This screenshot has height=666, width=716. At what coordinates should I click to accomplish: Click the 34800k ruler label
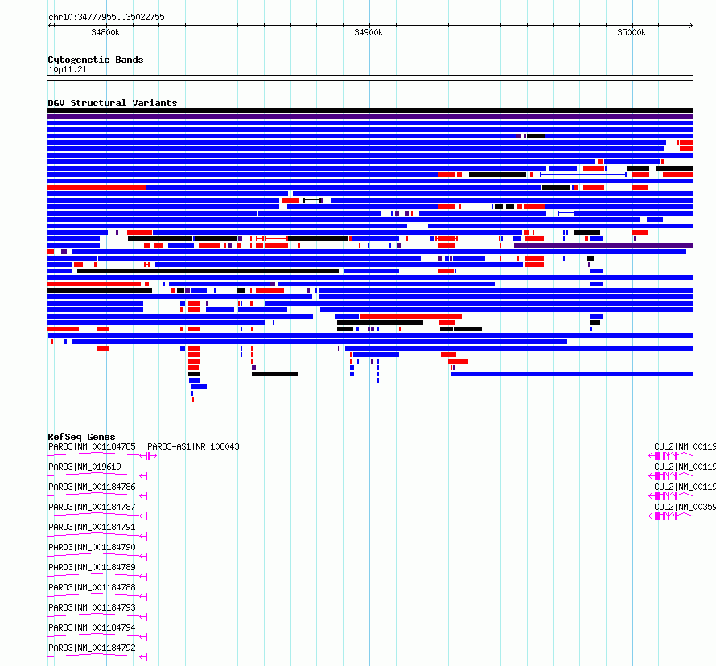[105, 32]
